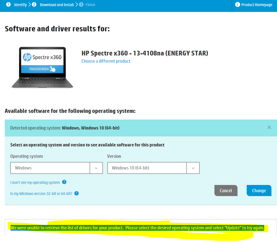This screenshot has width=277, height=241.
Task: Go to the Identify step
Action: pos(20,5)
